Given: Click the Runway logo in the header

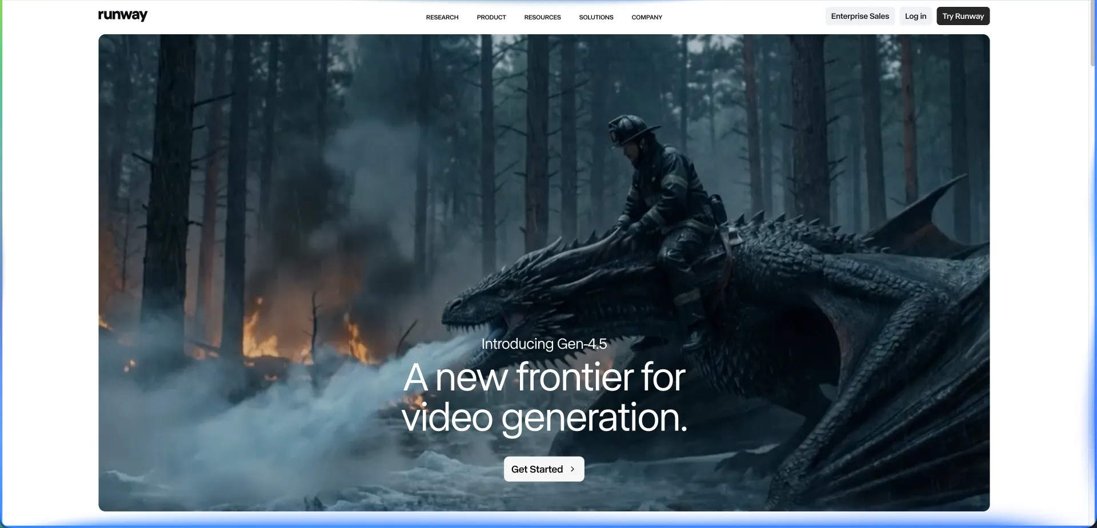Looking at the screenshot, I should (x=123, y=15).
